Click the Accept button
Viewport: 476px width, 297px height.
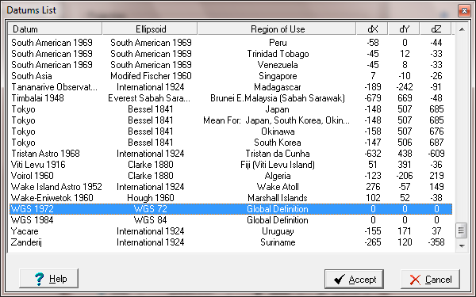coord(354,279)
